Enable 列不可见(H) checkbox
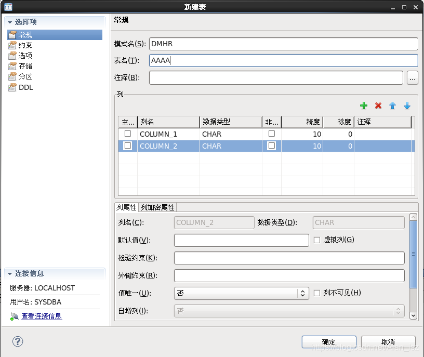The width and height of the screenshot is (424, 357). click(317, 293)
